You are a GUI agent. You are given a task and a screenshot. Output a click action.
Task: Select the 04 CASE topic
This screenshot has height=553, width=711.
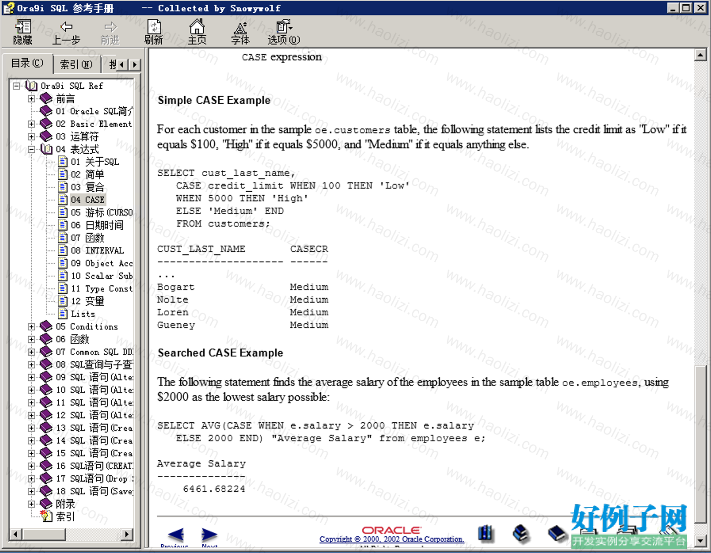[88, 200]
